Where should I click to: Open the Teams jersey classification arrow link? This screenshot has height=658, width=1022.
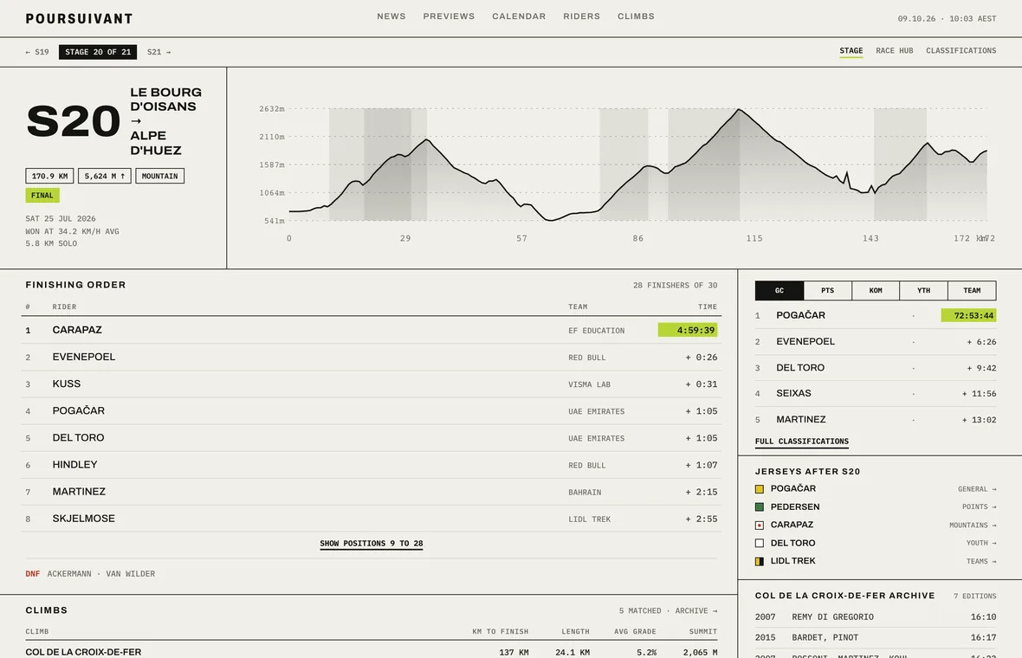(x=981, y=562)
